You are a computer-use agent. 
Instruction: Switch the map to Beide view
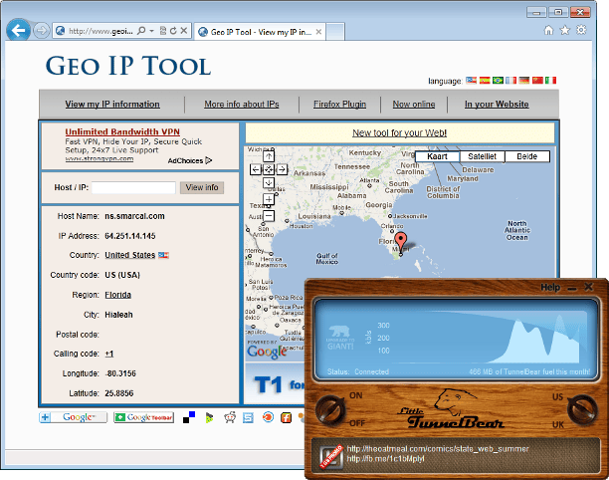pyautogui.click(x=527, y=156)
